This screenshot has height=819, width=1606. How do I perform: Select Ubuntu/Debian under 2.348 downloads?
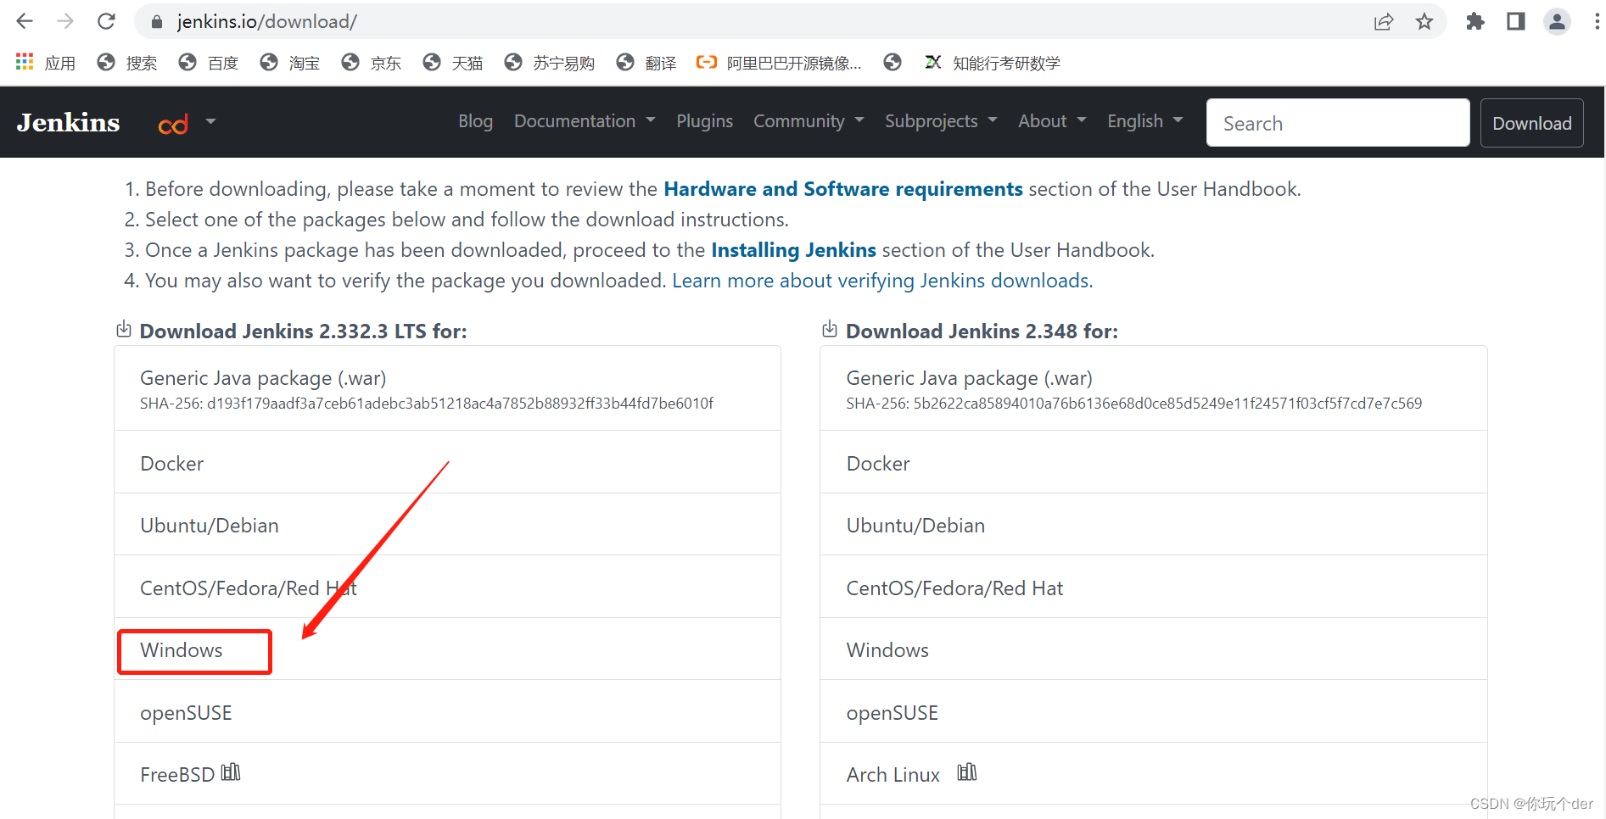[x=1154, y=525]
